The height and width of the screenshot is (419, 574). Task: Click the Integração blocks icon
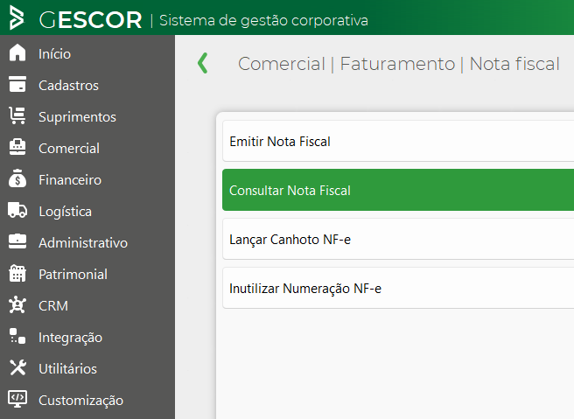[x=17, y=336]
